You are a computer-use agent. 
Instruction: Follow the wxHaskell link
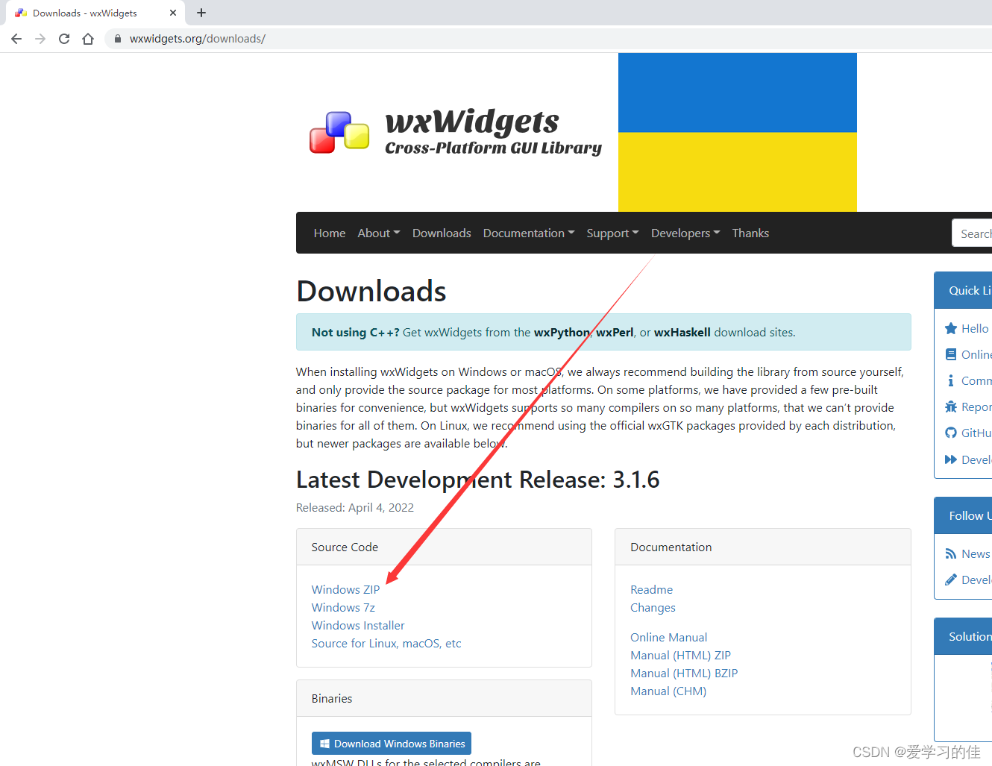(682, 332)
